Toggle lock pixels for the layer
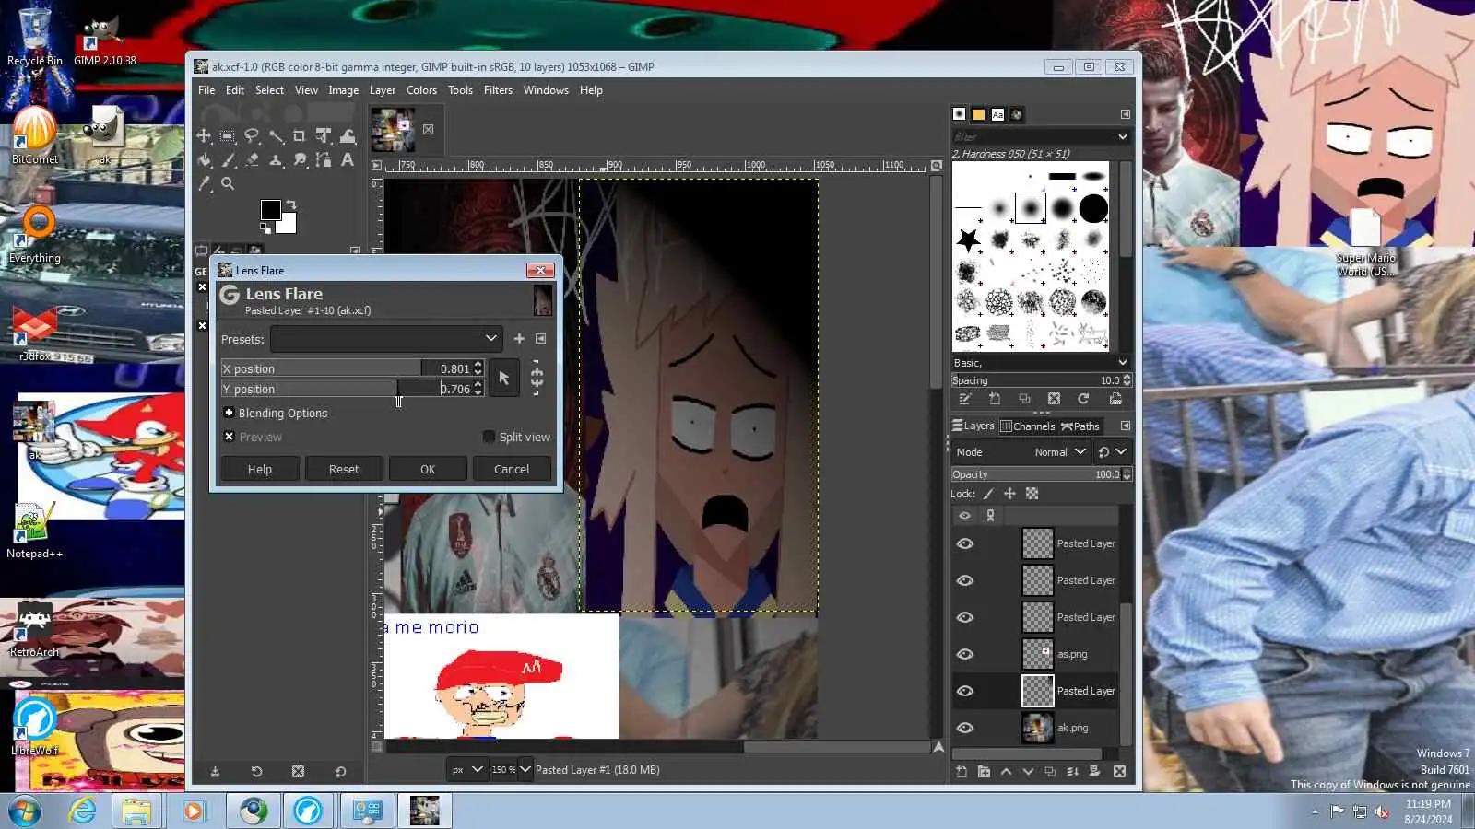Image resolution: width=1475 pixels, height=829 pixels. click(988, 494)
